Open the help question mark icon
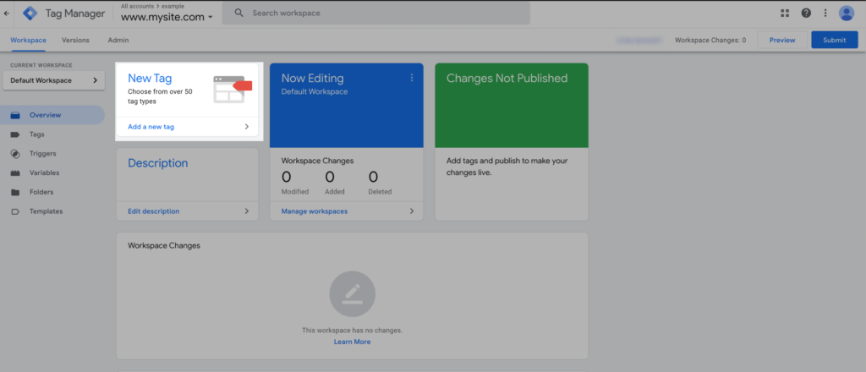The height and width of the screenshot is (372, 866). [806, 14]
